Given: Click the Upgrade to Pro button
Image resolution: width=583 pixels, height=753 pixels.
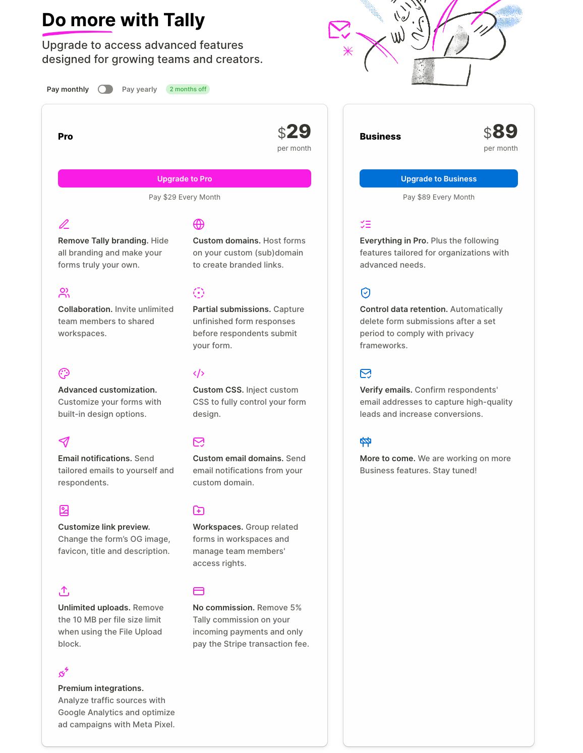Looking at the screenshot, I should click(185, 178).
